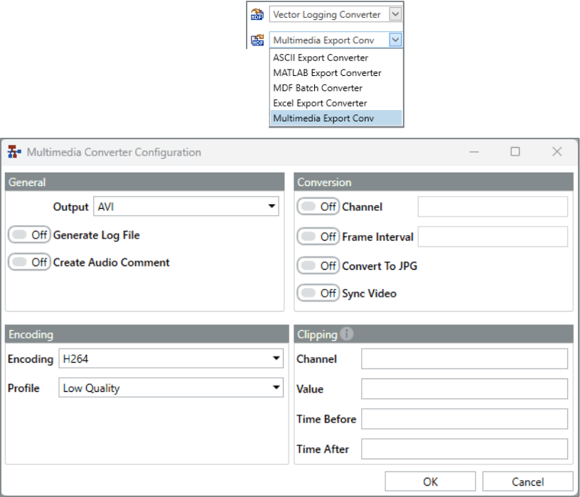Screen dimensions: 580x497
Task: Click the Clipping Channel input field
Action: click(465, 359)
